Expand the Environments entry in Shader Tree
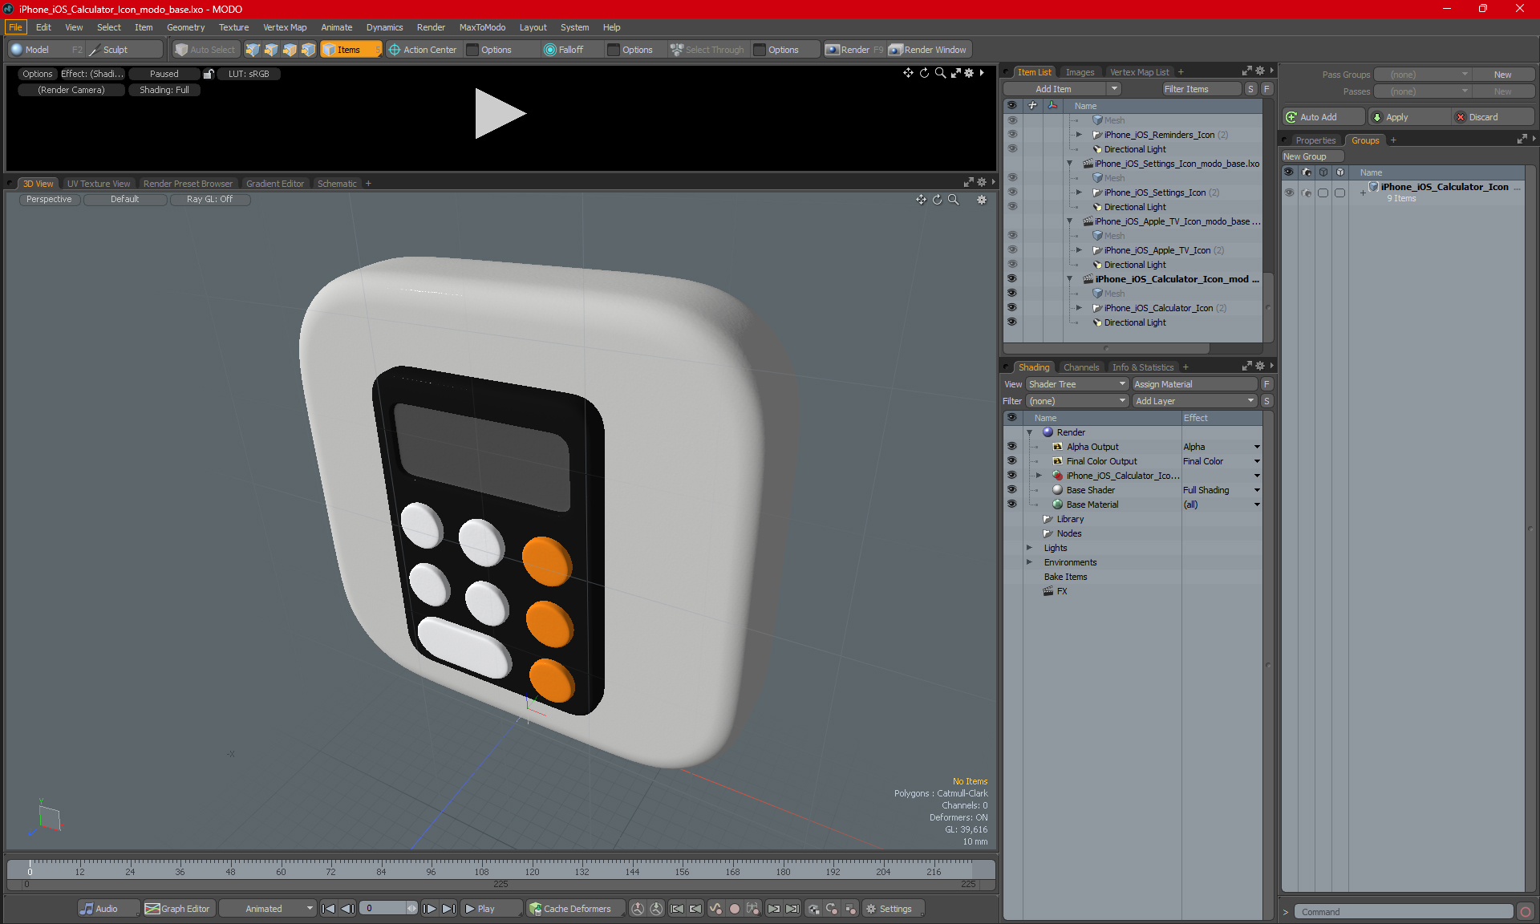1540x924 pixels. point(1030,562)
